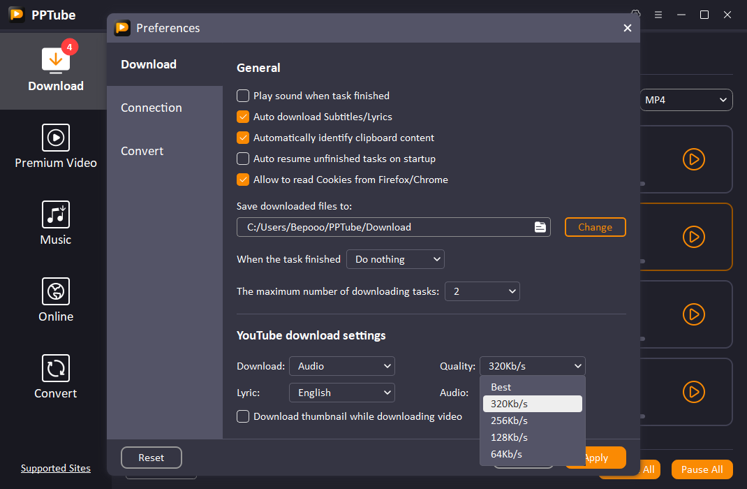Click the play icon on the second download item

point(693,237)
